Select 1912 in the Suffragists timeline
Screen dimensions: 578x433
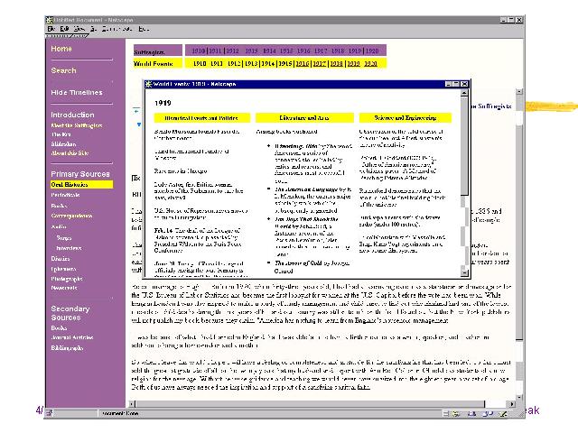pyautogui.click(x=232, y=51)
